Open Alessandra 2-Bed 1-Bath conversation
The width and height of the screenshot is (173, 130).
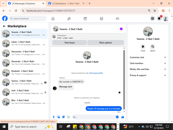pos(24,53)
